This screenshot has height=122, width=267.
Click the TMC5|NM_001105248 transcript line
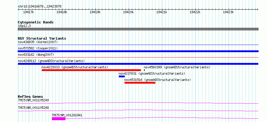[138, 110]
